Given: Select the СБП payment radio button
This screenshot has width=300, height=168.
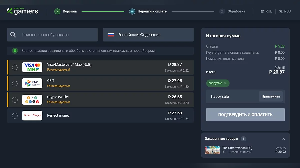Looking at the screenshot, I should click(x=15, y=84).
